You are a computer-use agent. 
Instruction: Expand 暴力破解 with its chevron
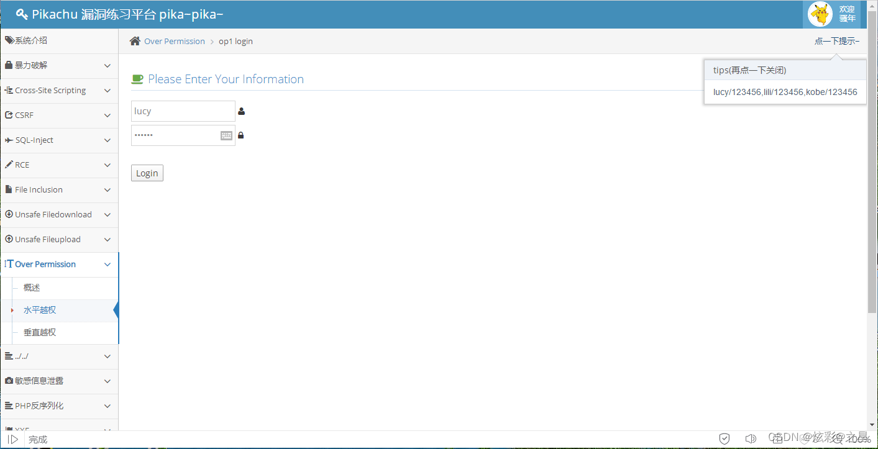click(107, 66)
